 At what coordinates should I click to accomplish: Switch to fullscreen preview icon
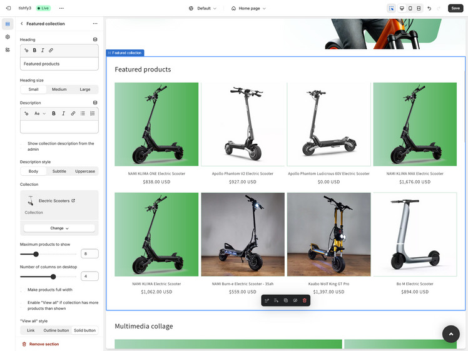point(419,8)
